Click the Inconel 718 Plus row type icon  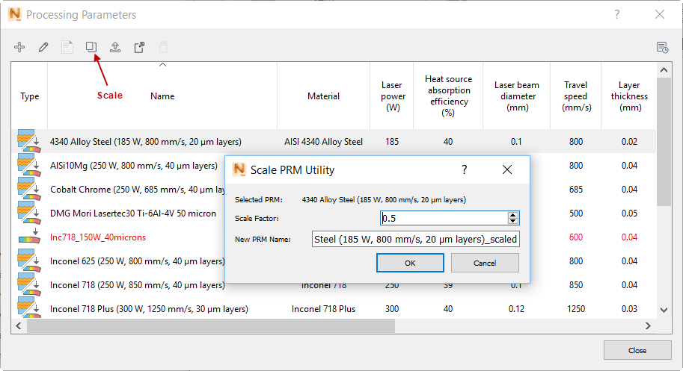(x=28, y=308)
